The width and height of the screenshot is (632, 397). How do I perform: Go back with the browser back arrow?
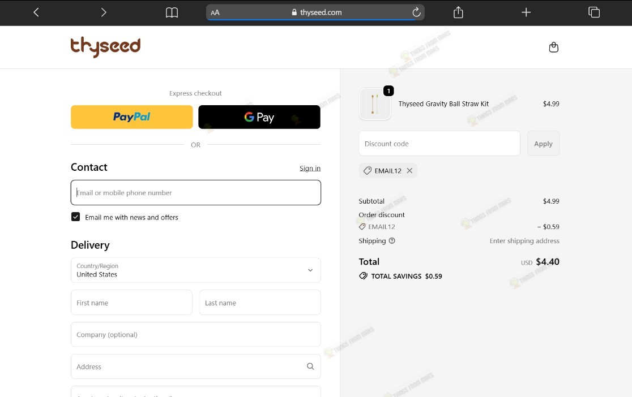tap(36, 12)
